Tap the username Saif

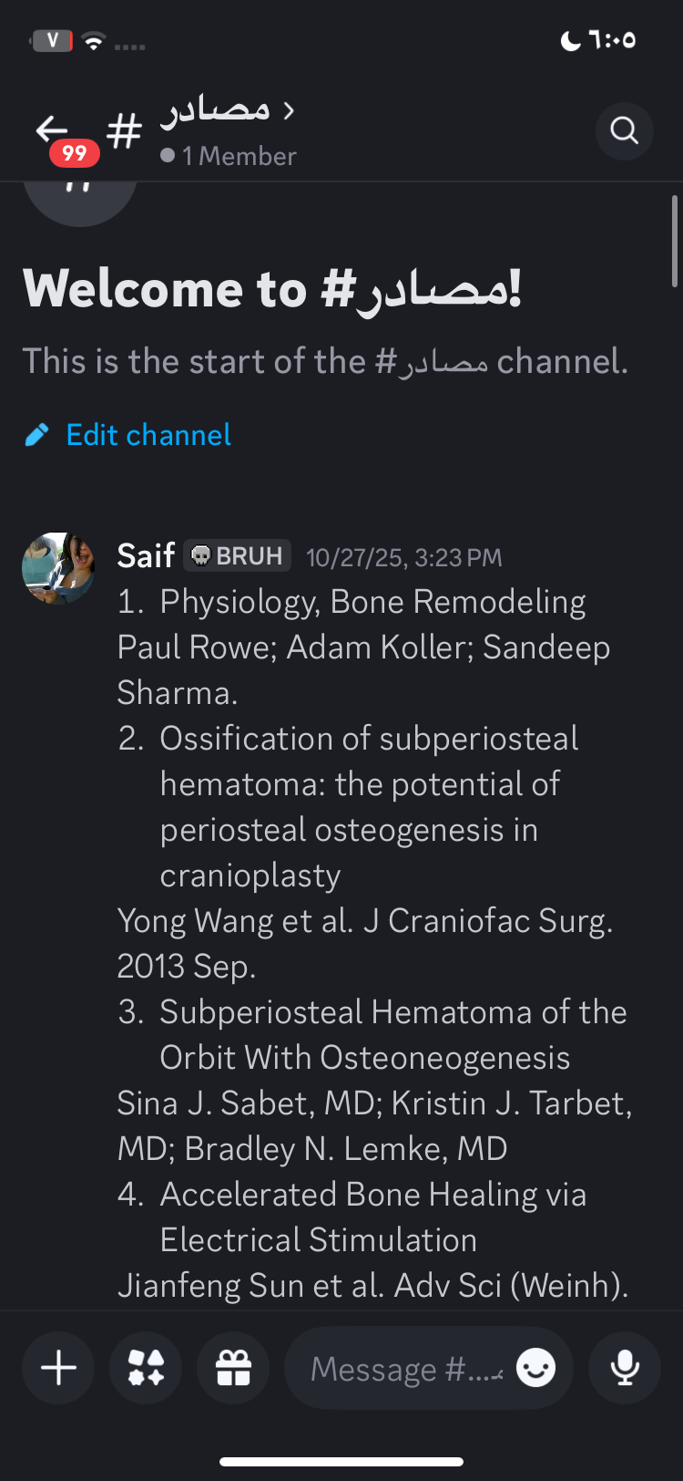point(146,555)
